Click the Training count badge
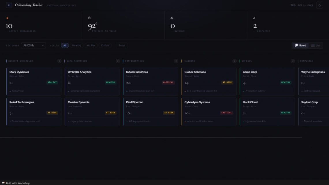The width and height of the screenshot is (329, 185). click(234, 61)
